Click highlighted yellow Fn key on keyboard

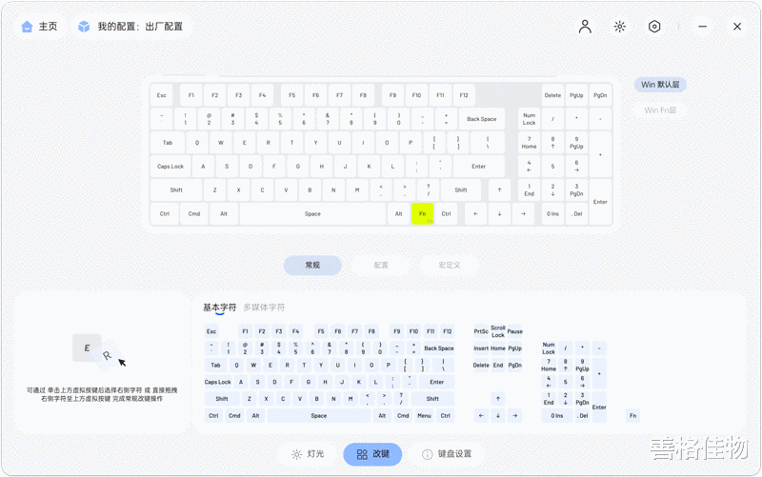pos(422,213)
